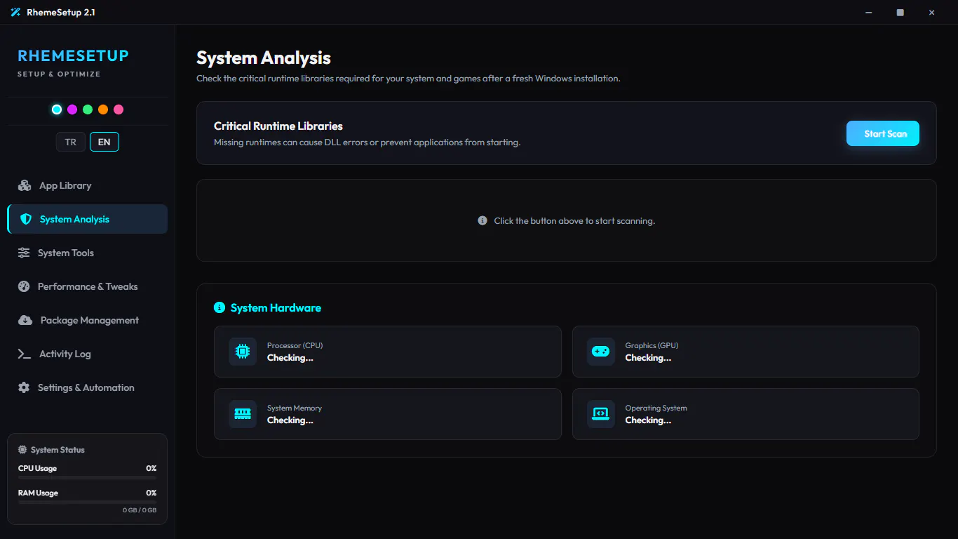Viewport: 958px width, 539px height.
Task: Click the Settings & Automation gear icon
Action: point(24,387)
